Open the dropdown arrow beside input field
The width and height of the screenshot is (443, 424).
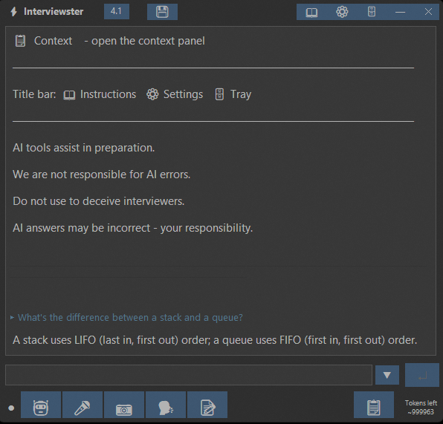[x=387, y=375]
